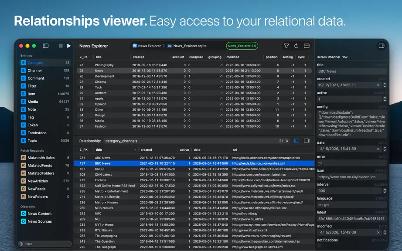The image size is (402, 251).
Task: Click the config data text area
Action: point(351,124)
